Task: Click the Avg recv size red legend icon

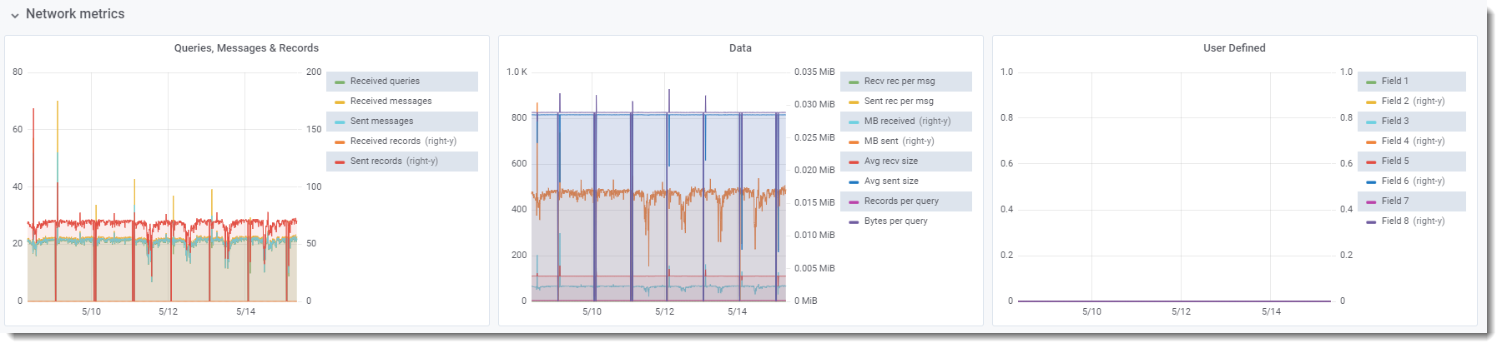Action: coord(854,162)
